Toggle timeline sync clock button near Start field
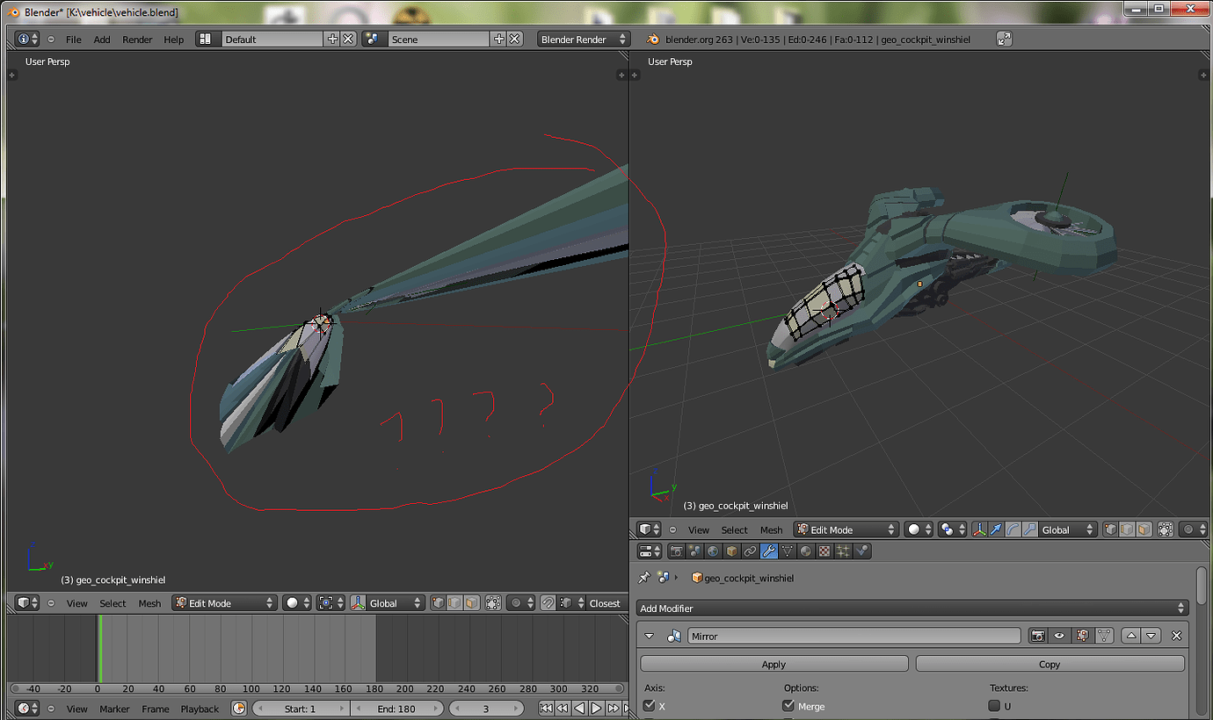Image resolution: width=1213 pixels, height=720 pixels. tap(239, 709)
